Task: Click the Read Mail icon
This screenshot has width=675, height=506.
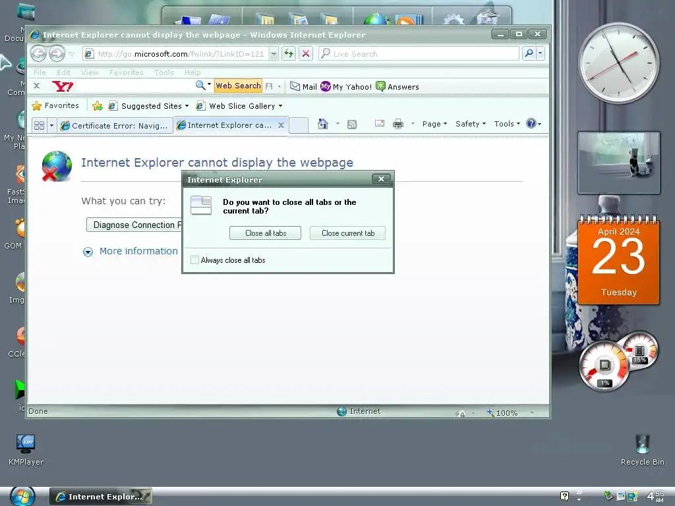Action: point(379,123)
